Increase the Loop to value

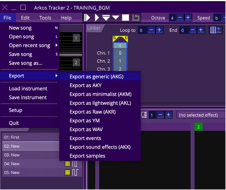pos(159,30)
